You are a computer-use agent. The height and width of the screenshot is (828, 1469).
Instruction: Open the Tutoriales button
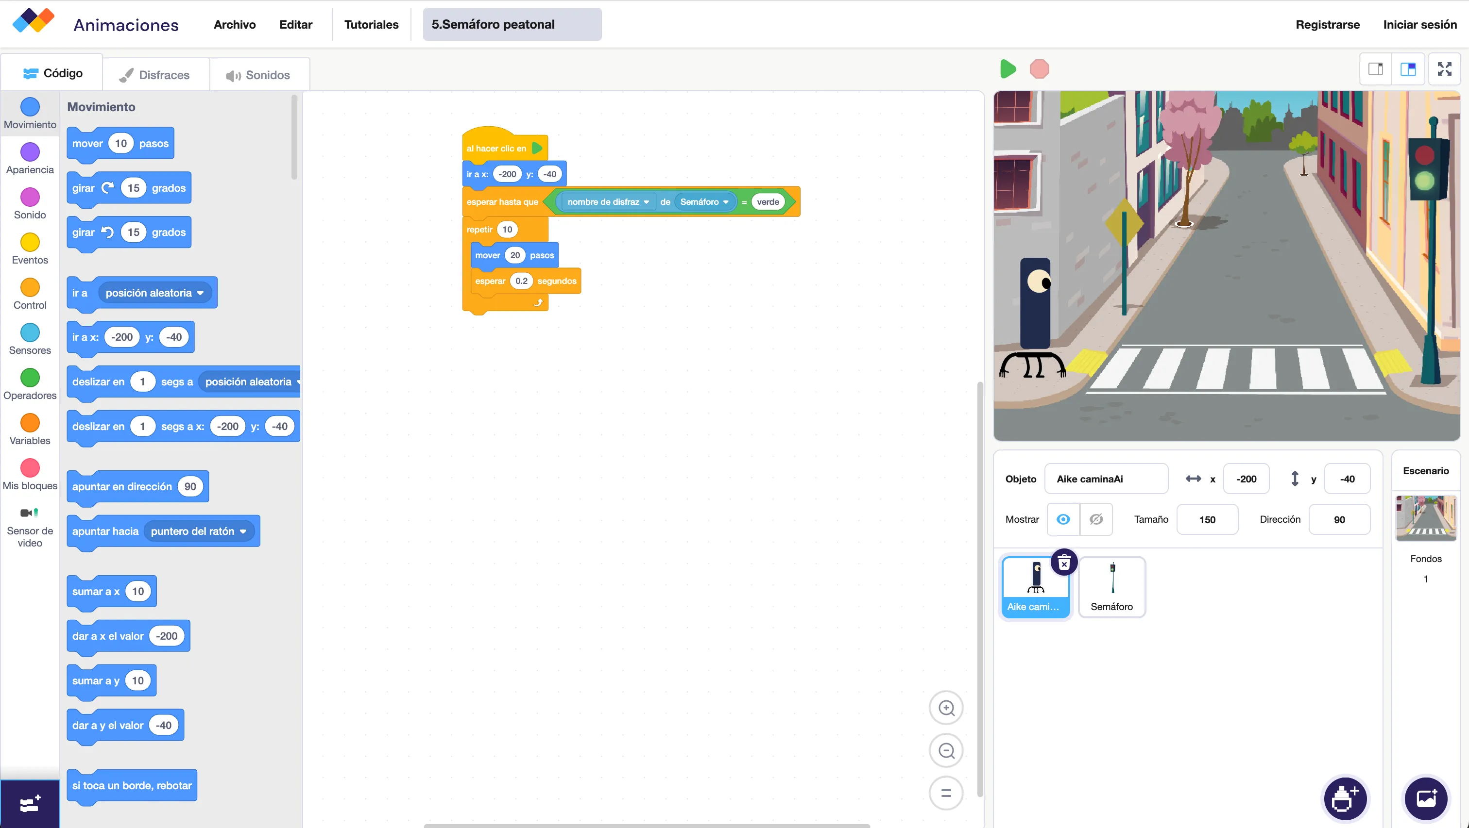click(x=371, y=24)
